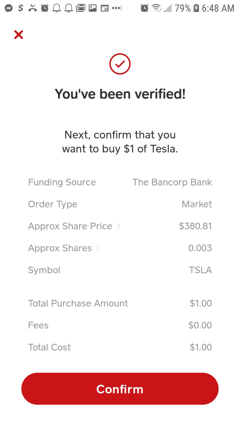Image resolution: width=240 pixels, height=426 pixels.
Task: Tap the Confirm button
Action: click(120, 389)
